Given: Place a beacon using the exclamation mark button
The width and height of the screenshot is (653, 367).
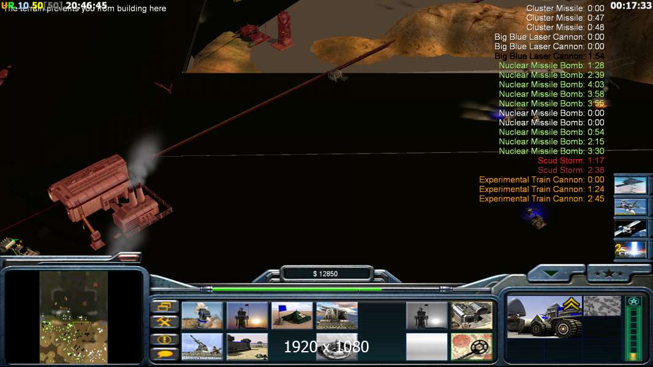Looking at the screenshot, I should pyautogui.click(x=164, y=339).
